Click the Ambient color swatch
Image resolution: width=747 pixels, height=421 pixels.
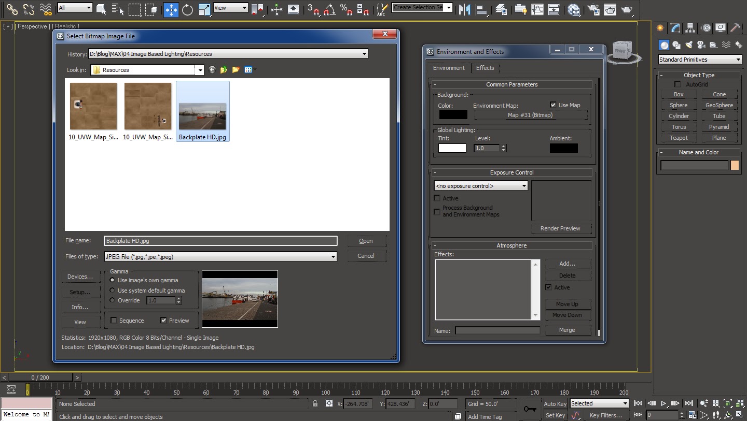[563, 149]
